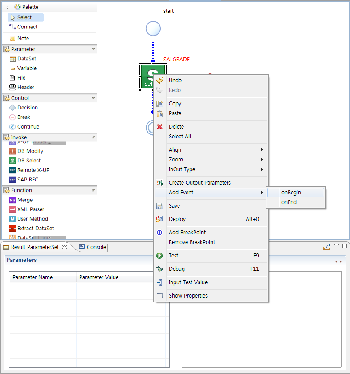Pick the DB Modify palette item
The image size is (350, 374).
click(30, 151)
